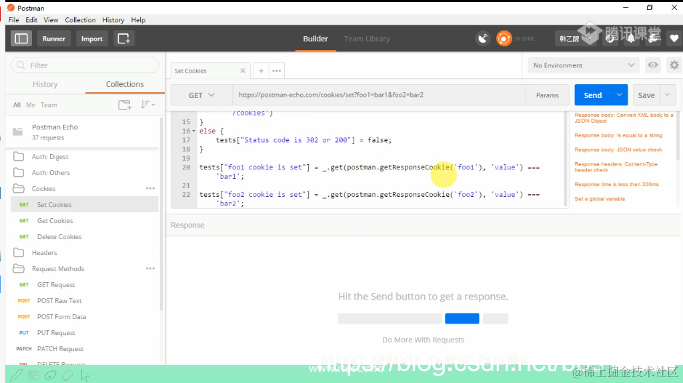Open the GET method dropdown
This screenshot has width=683, height=383.
click(x=201, y=95)
